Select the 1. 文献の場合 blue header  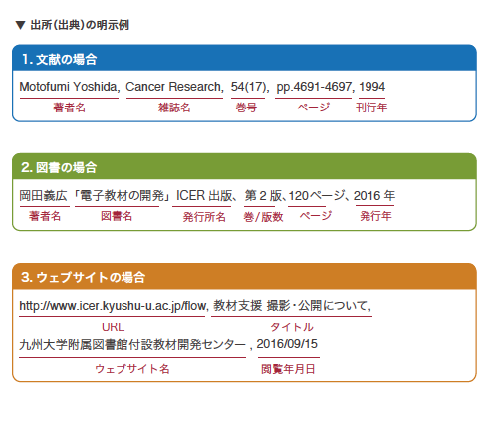[244, 58]
